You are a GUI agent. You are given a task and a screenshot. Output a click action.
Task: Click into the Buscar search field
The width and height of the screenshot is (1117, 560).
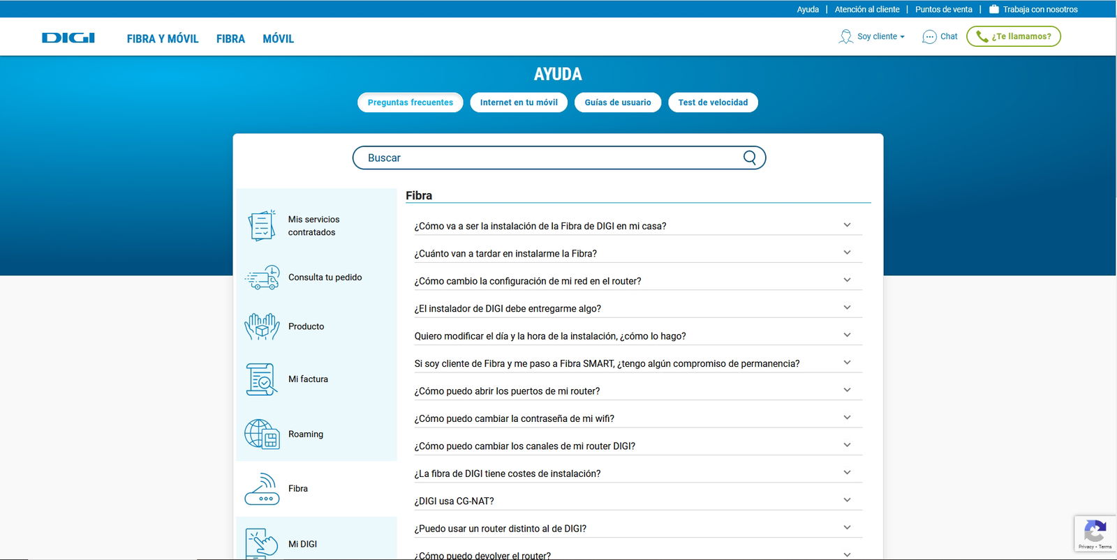pos(559,158)
